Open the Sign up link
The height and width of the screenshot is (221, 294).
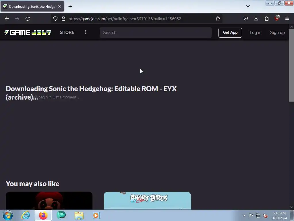[277, 33]
